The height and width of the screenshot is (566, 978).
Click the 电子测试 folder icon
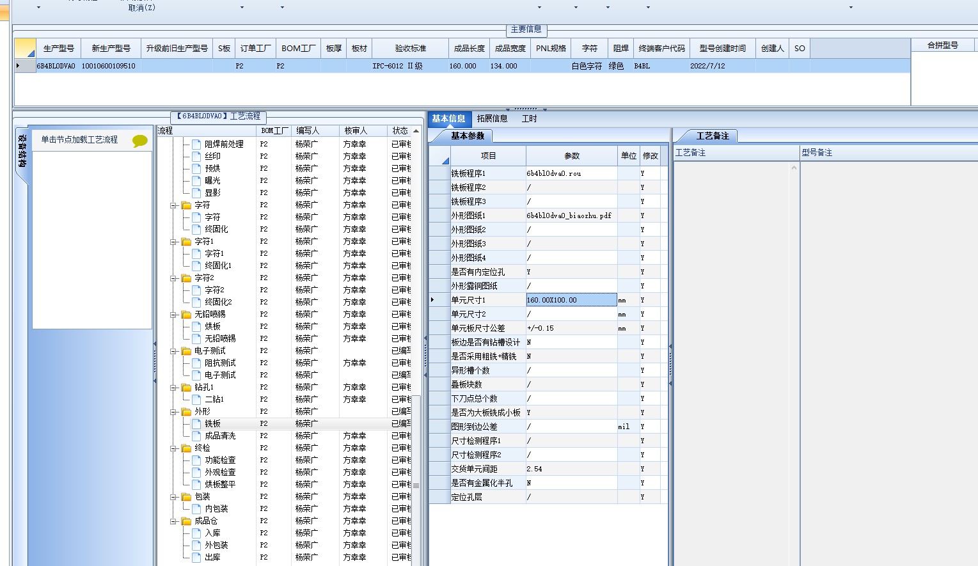[187, 351]
